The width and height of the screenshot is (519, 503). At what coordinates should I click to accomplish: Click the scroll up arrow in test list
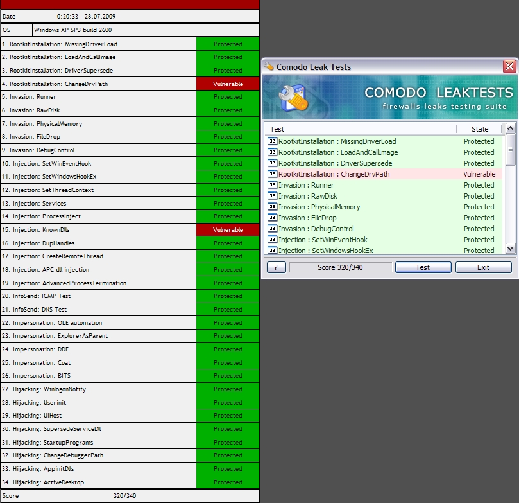coord(510,128)
